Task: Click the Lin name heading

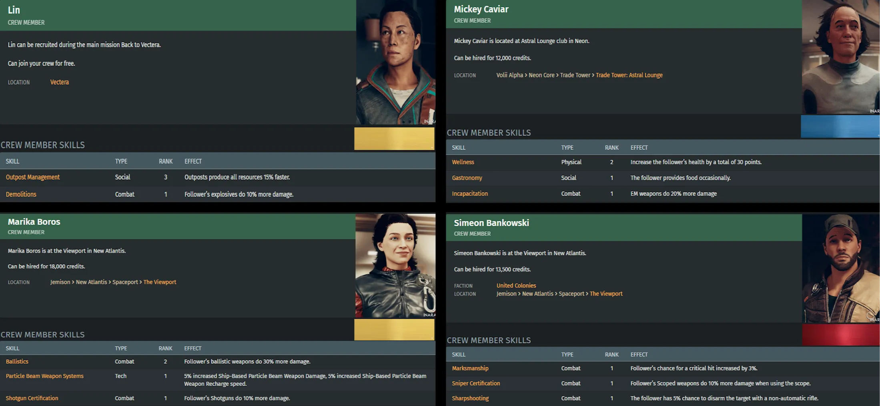Action: (x=14, y=10)
